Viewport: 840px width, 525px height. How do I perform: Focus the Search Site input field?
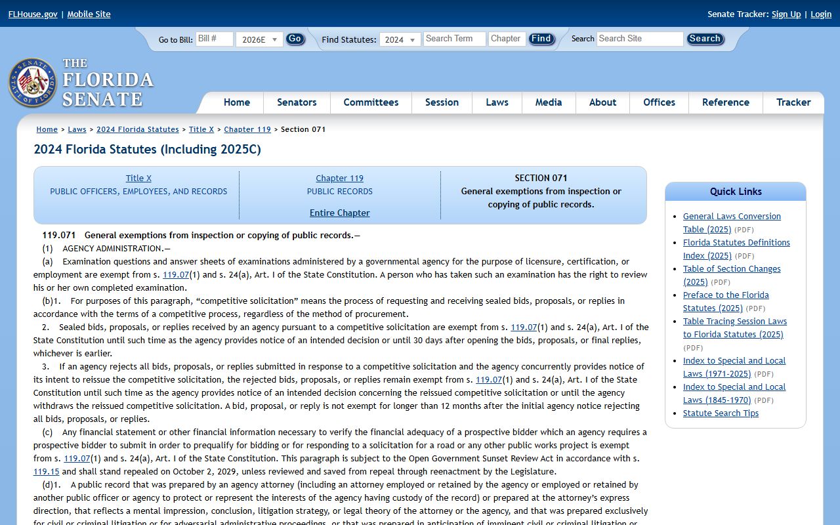coord(640,39)
